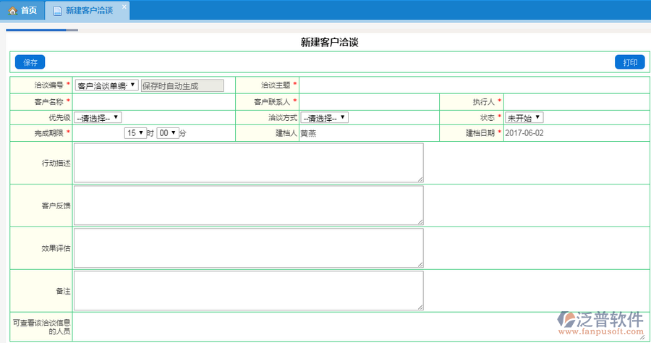Click the resize handle of 行动描述 textarea
The image size is (651, 343).
(420, 179)
